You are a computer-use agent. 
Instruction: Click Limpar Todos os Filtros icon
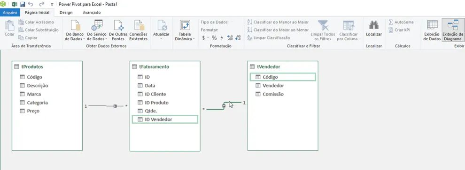(323, 26)
